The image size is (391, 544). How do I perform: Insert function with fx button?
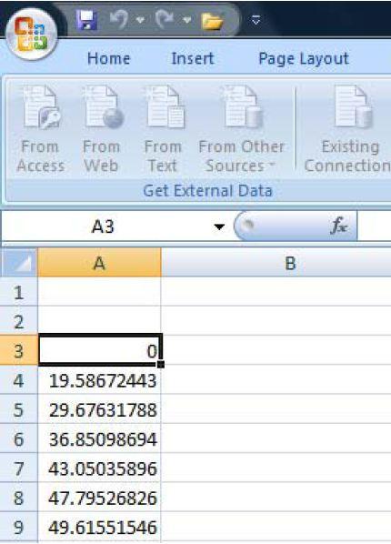[338, 226]
